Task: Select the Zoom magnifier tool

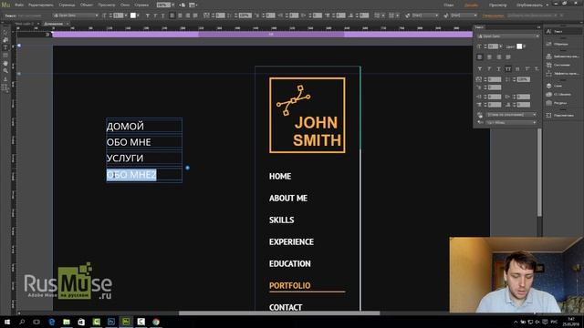Action: tap(5, 71)
